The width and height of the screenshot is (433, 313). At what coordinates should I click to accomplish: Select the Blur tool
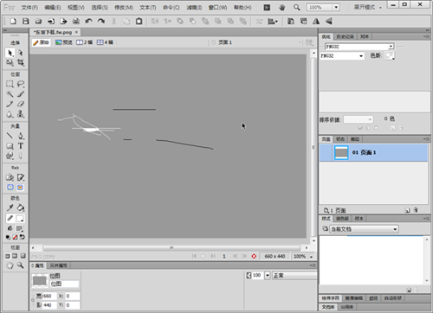click(x=10, y=114)
